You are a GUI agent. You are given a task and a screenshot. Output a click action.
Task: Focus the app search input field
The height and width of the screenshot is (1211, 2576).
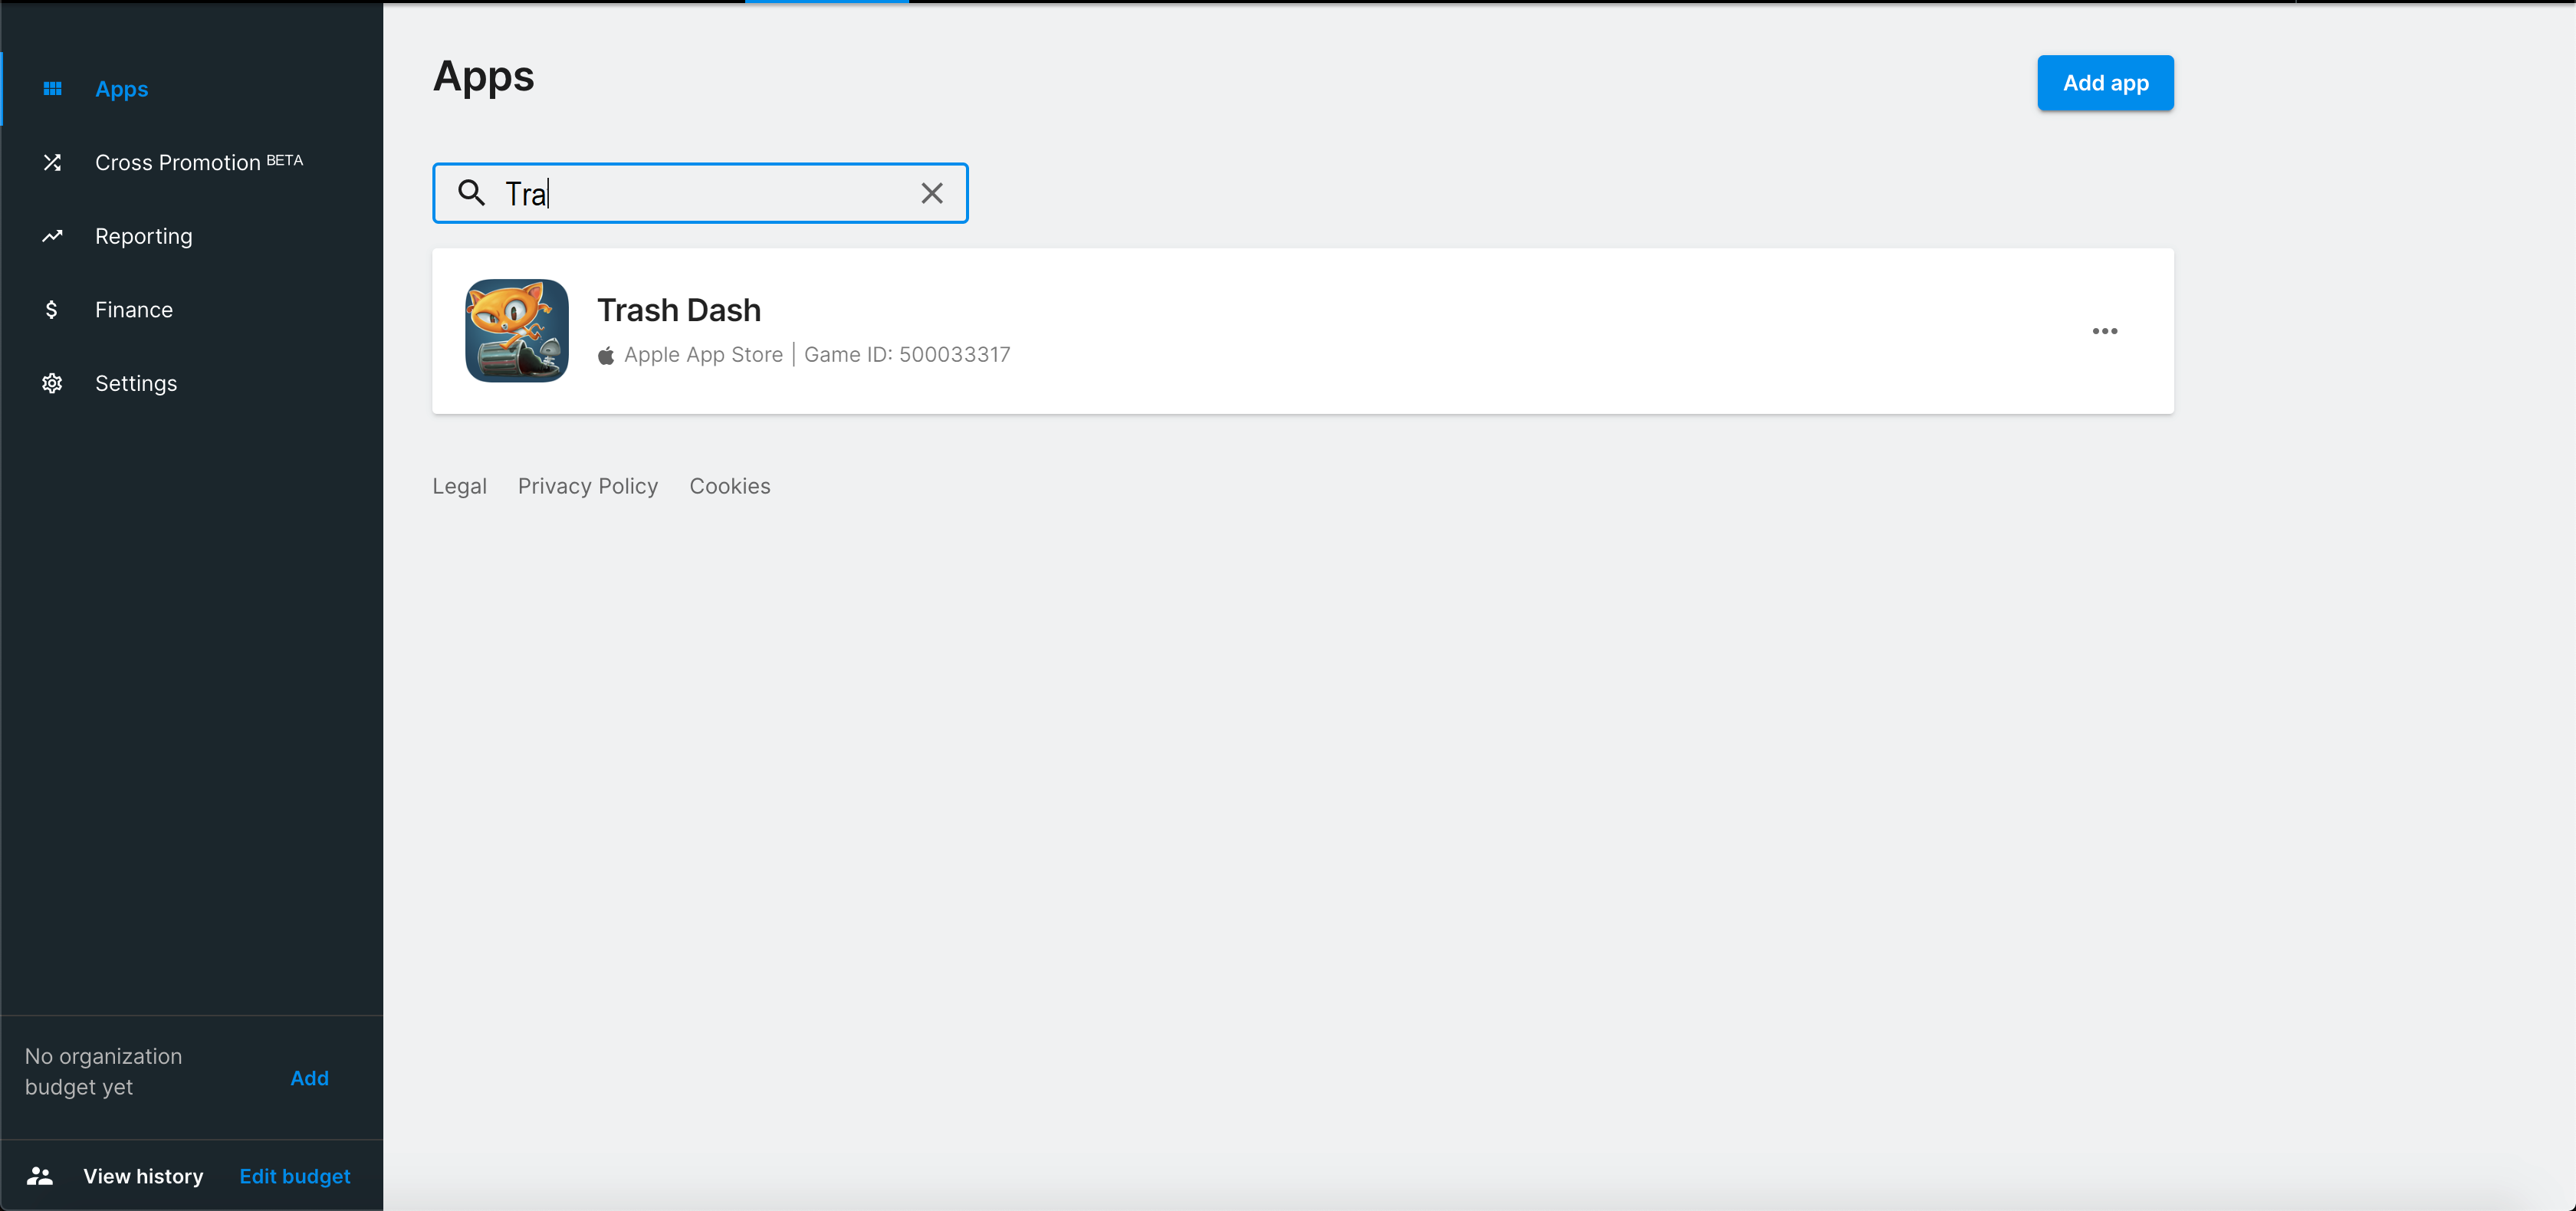(x=700, y=193)
